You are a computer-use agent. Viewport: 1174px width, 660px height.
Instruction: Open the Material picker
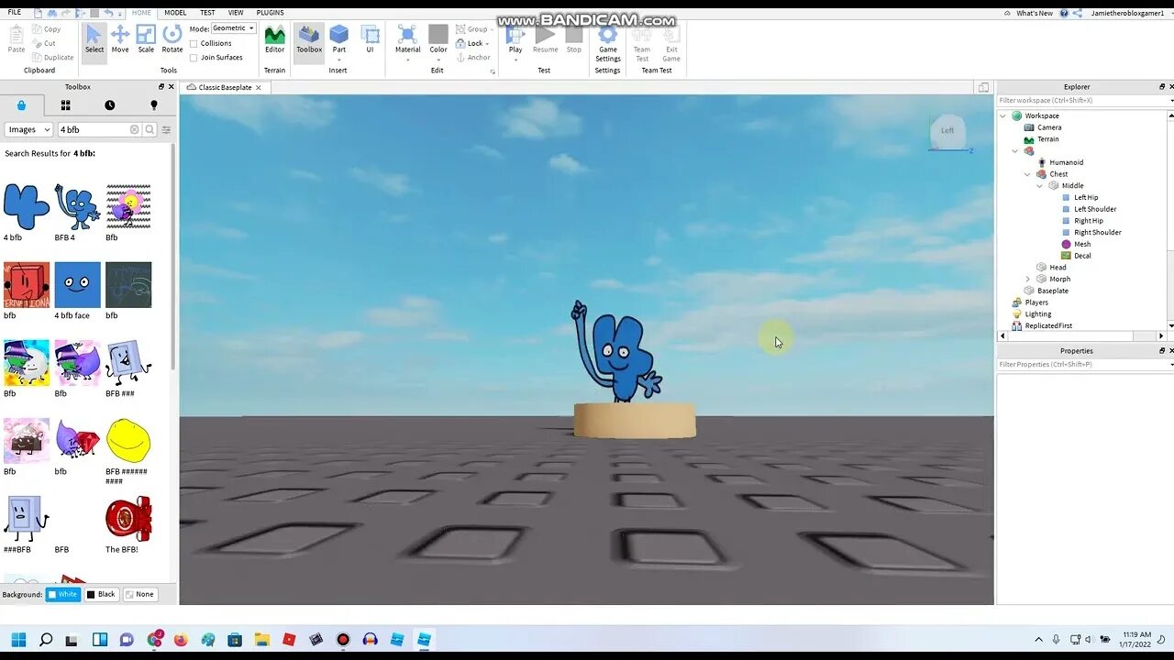(407, 39)
